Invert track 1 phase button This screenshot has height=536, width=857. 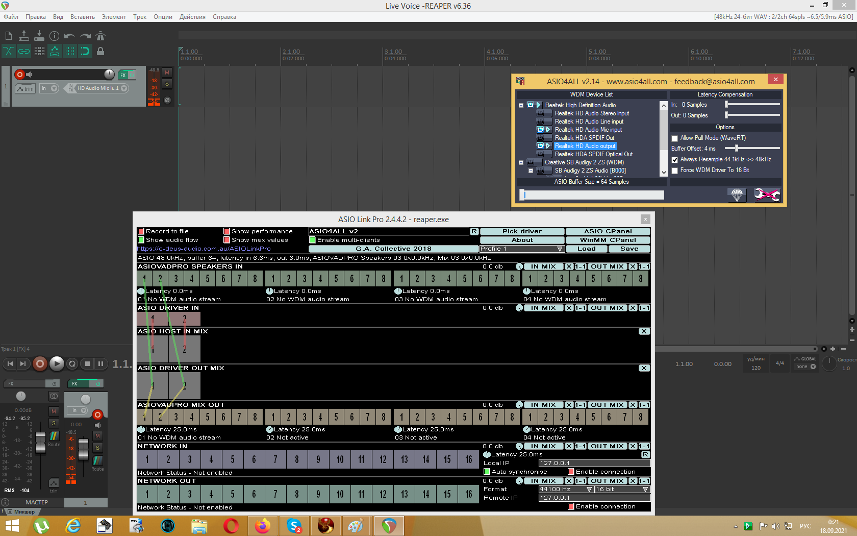click(167, 100)
